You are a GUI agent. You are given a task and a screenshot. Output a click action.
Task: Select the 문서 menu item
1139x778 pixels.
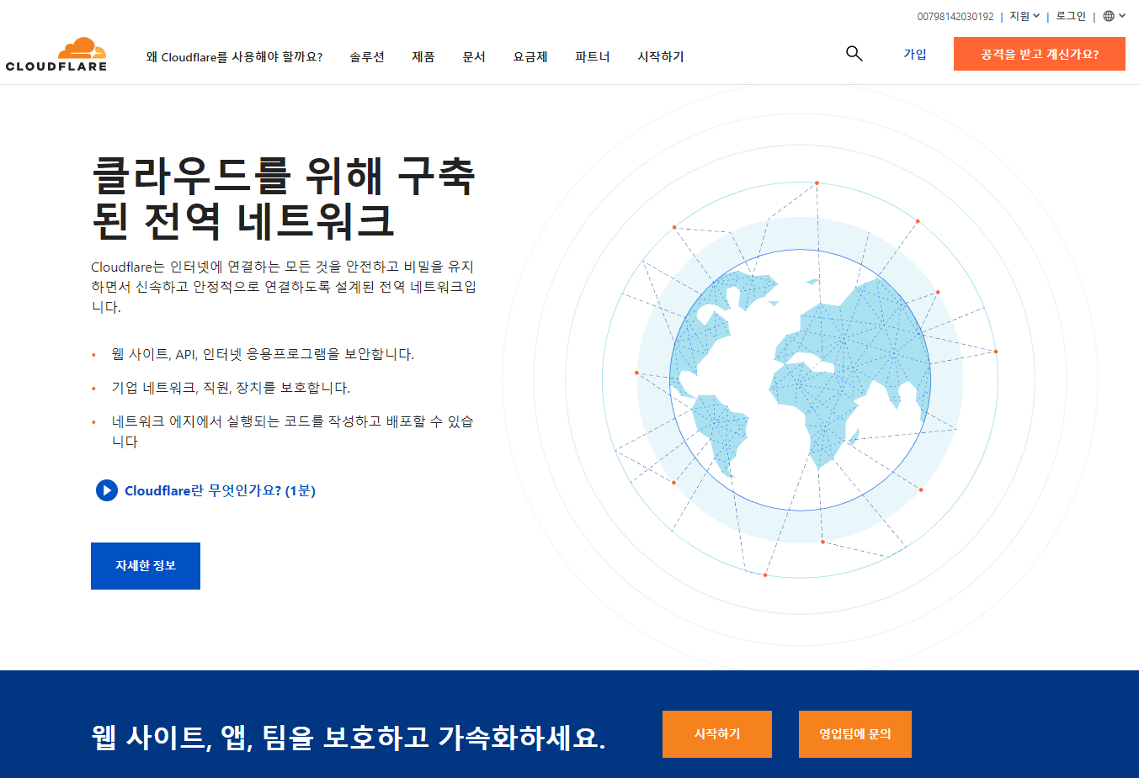474,57
